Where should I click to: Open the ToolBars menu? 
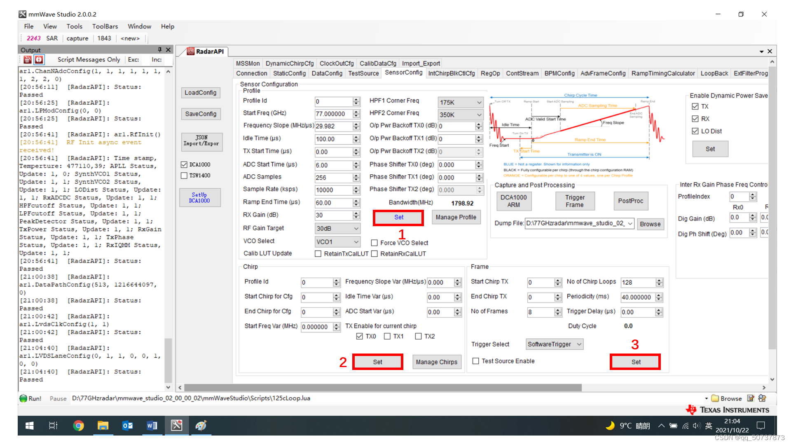105,26
